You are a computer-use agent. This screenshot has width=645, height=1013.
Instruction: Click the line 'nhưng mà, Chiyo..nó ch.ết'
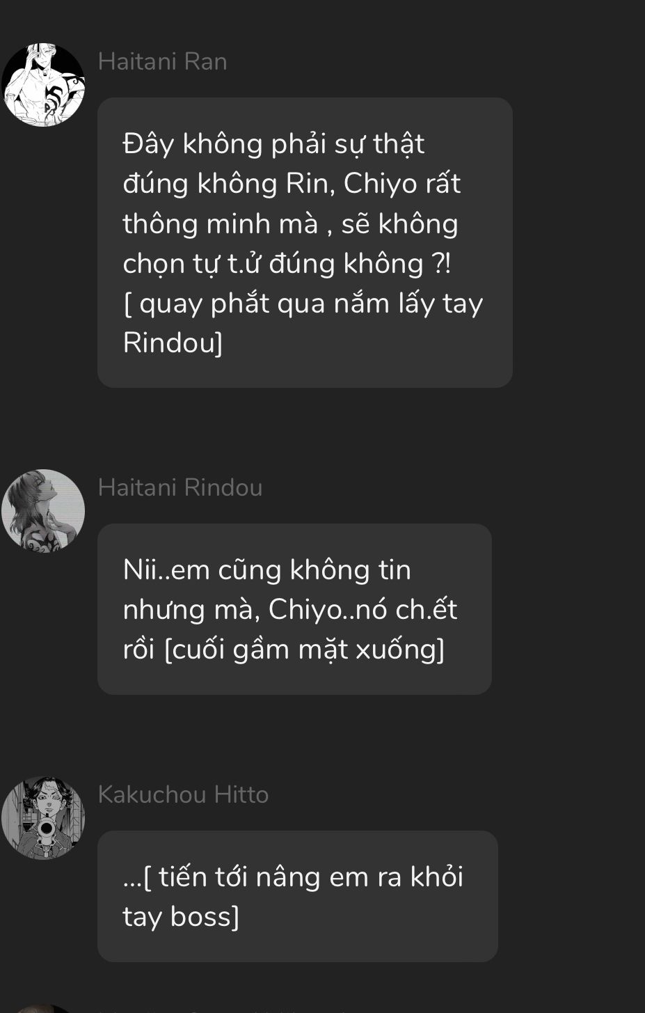[x=290, y=610]
